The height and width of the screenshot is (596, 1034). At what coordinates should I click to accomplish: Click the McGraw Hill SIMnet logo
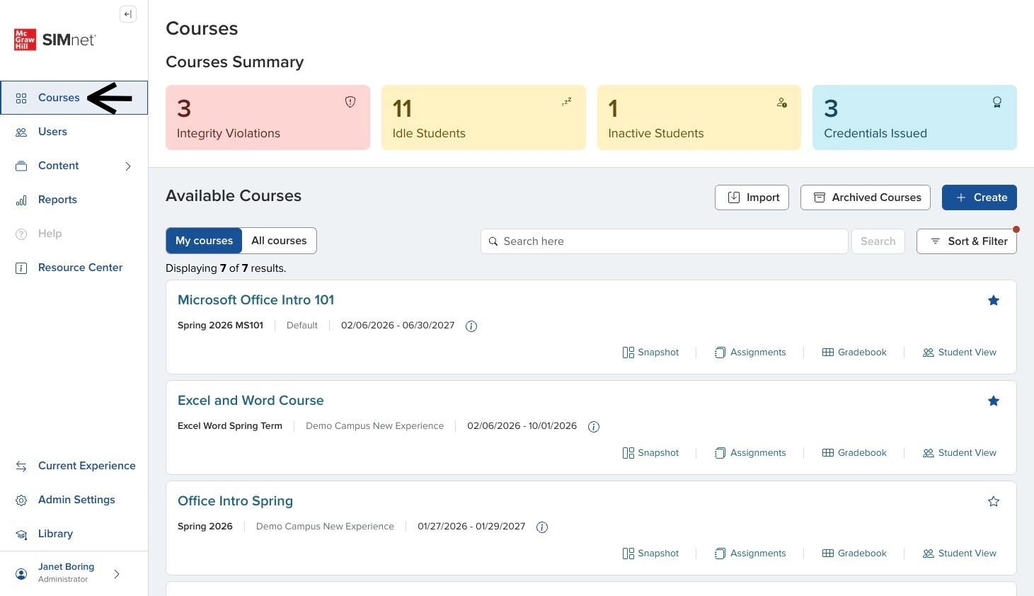55,40
